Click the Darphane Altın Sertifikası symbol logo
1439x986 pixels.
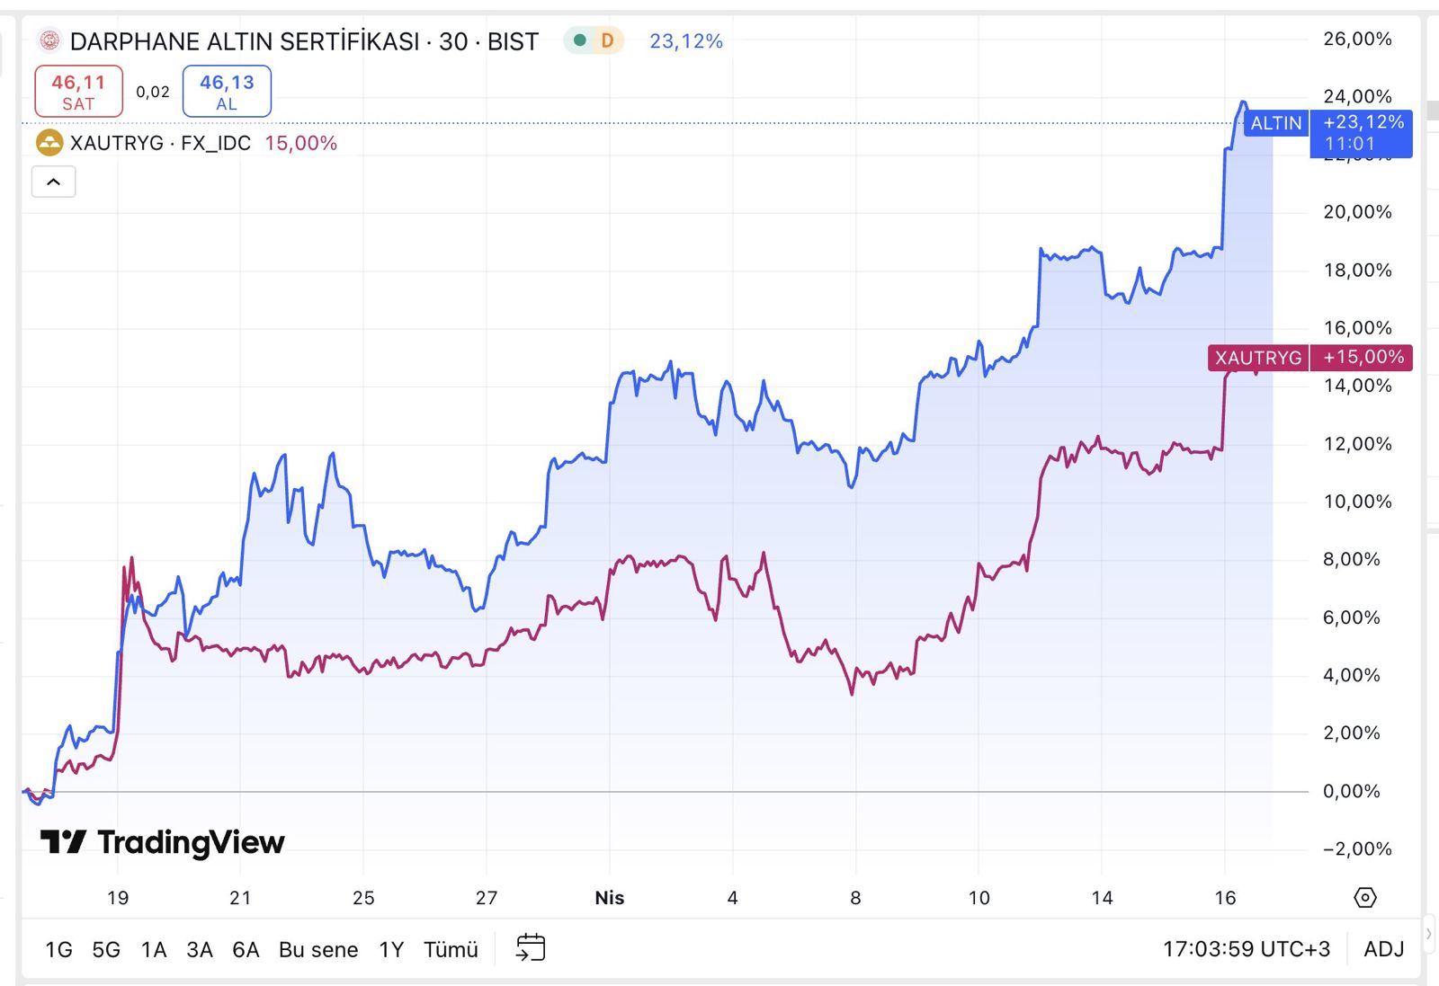pos(49,40)
